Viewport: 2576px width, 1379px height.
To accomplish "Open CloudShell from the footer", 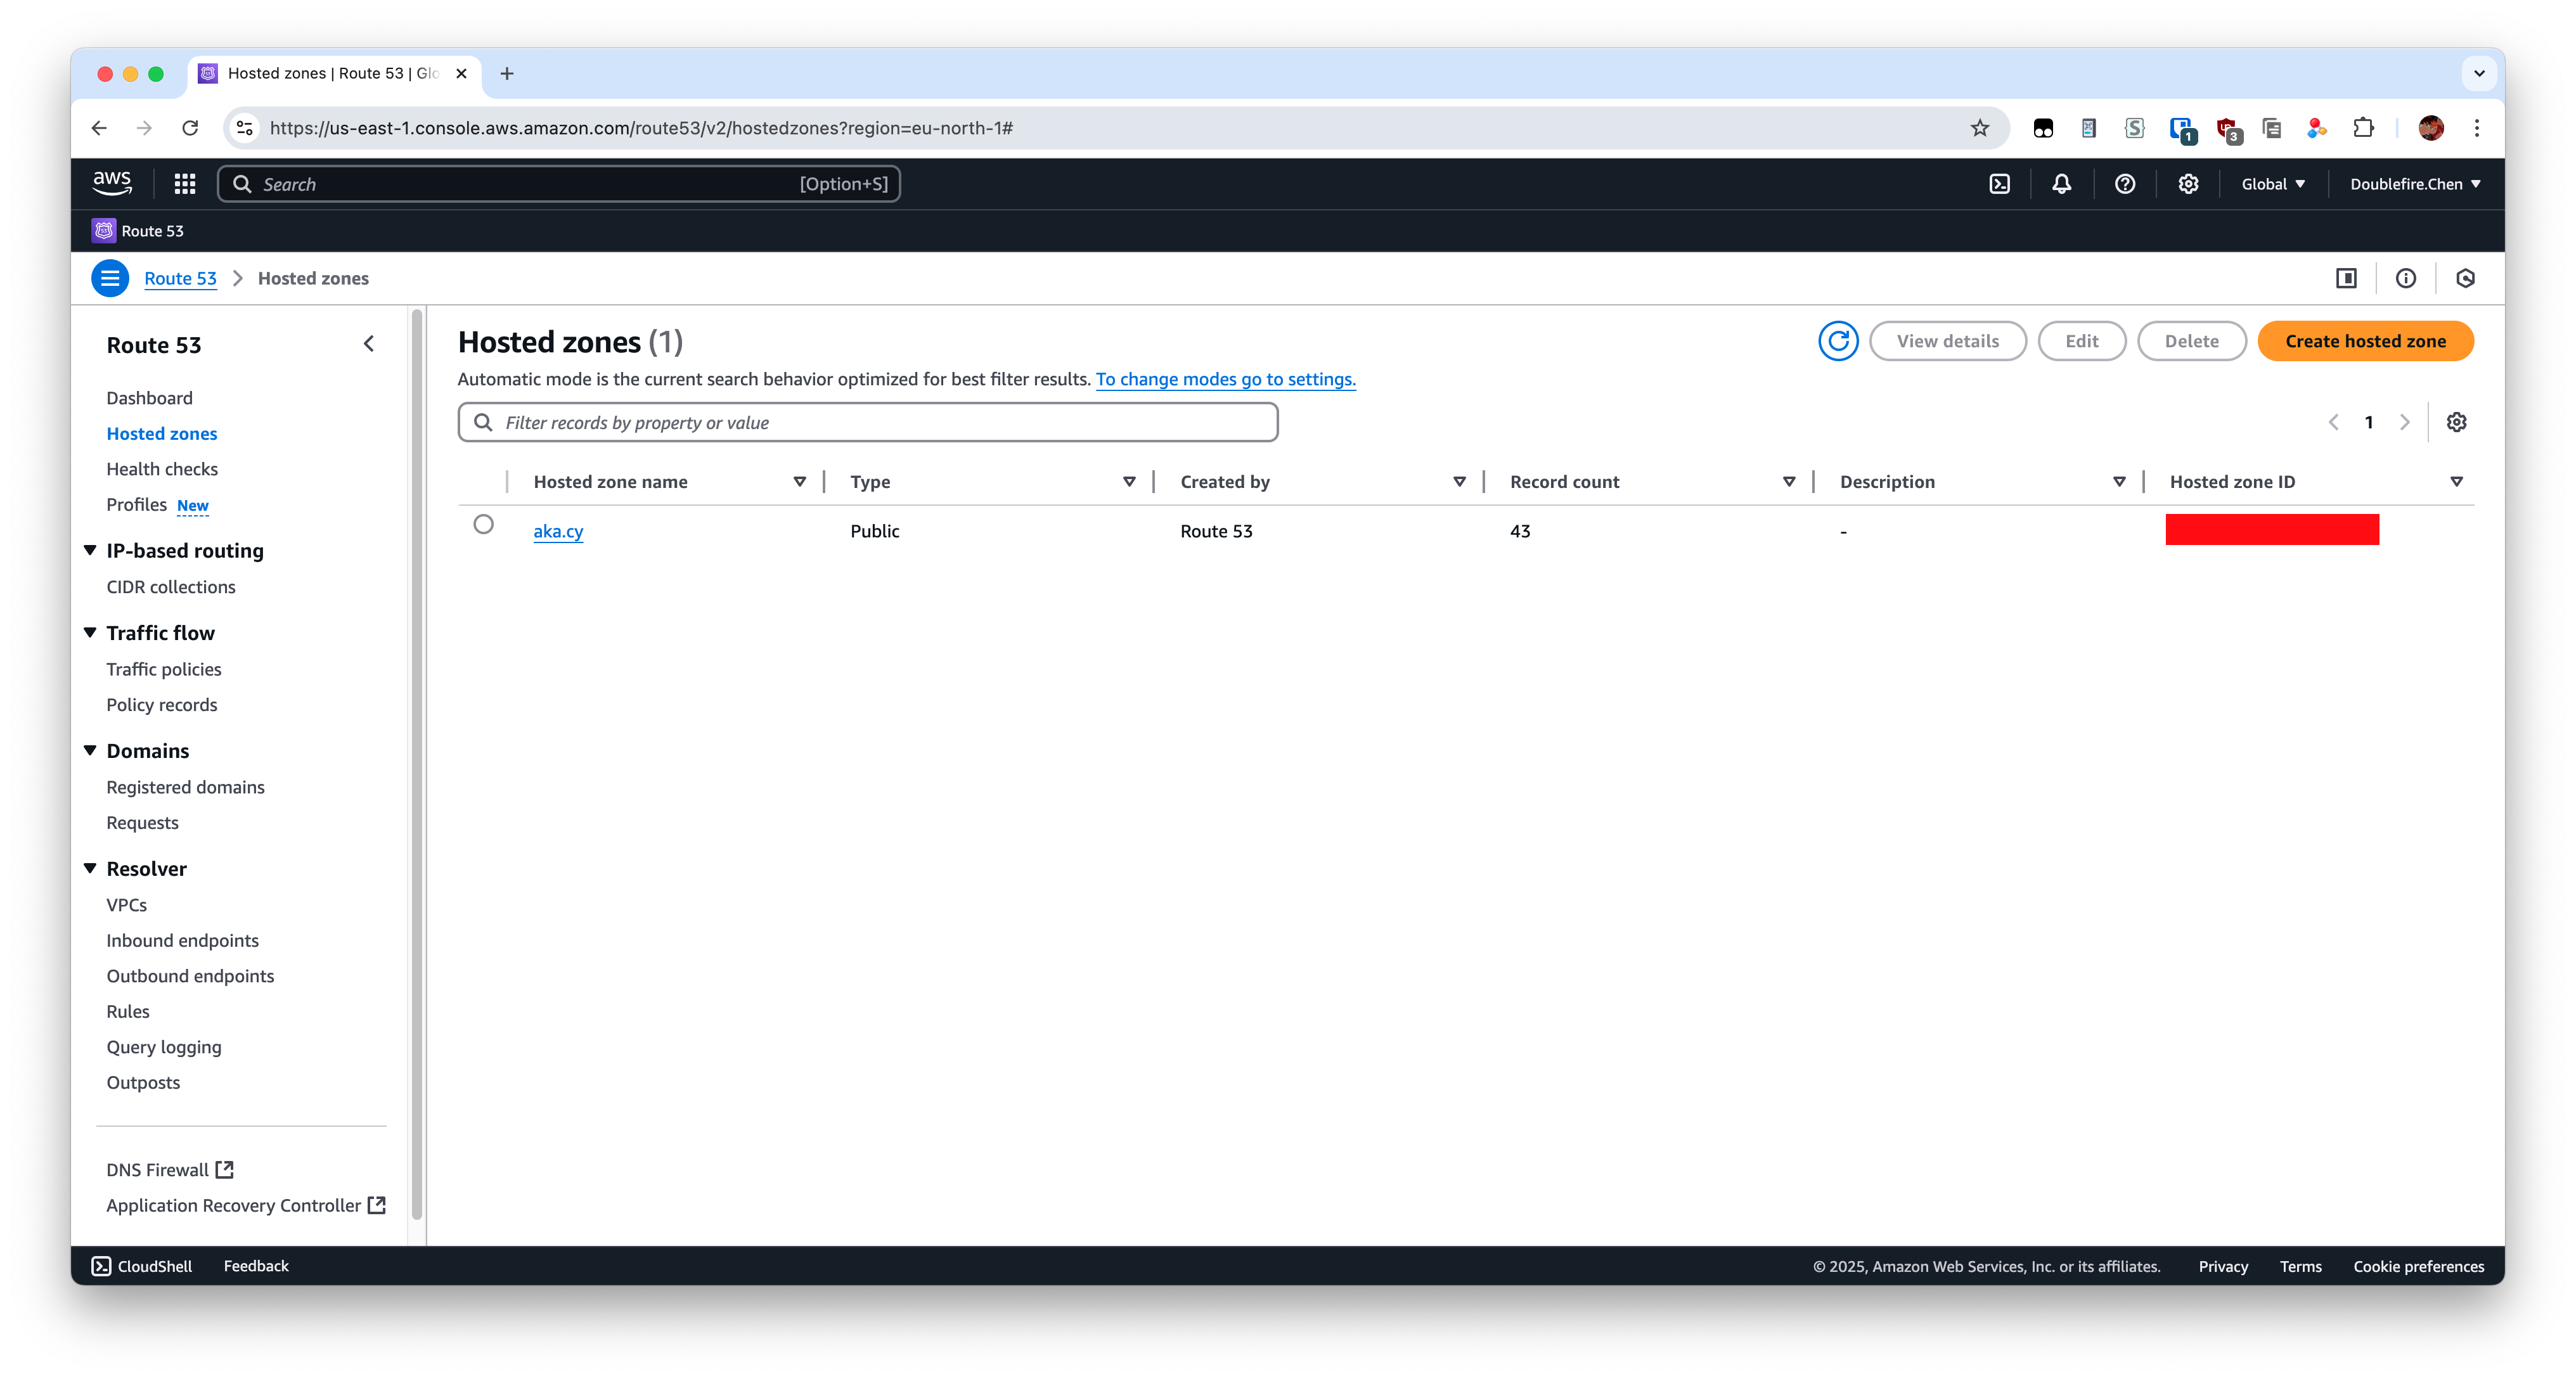I will pyautogui.click(x=142, y=1266).
